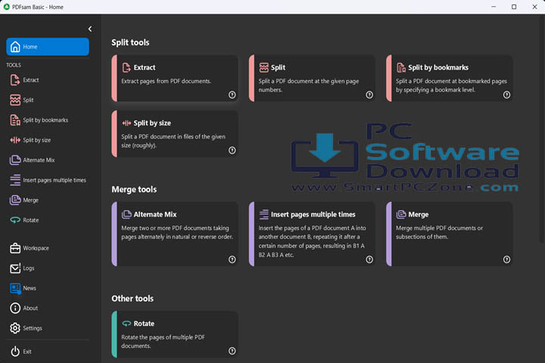Click the About info icon

(15, 308)
